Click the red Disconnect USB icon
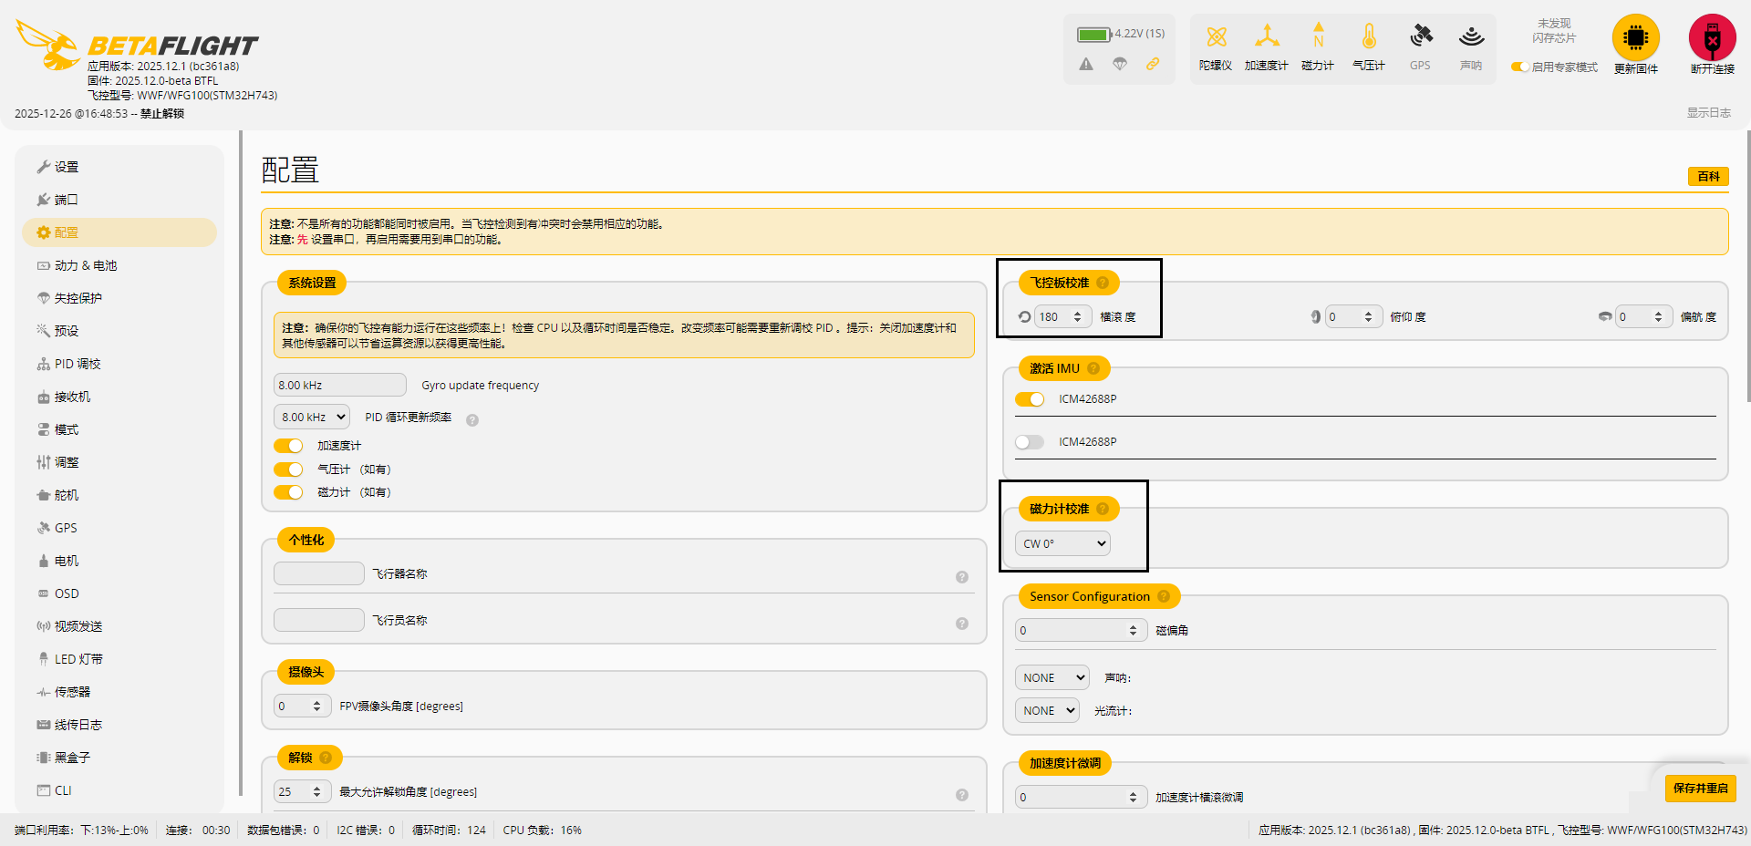Screen dimensions: 1751x846 (x=1712, y=38)
